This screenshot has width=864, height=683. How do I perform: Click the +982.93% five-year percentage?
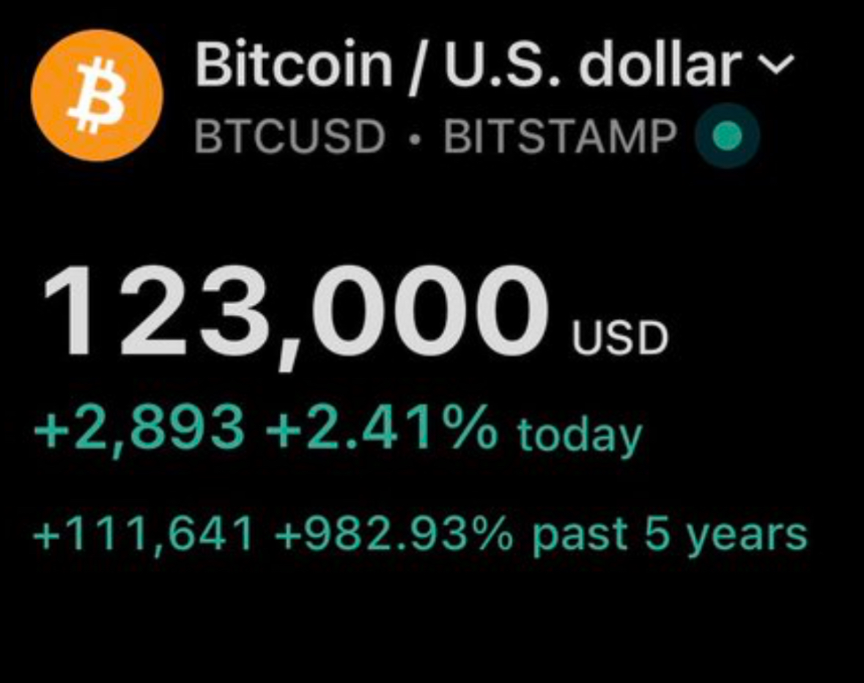[394, 534]
